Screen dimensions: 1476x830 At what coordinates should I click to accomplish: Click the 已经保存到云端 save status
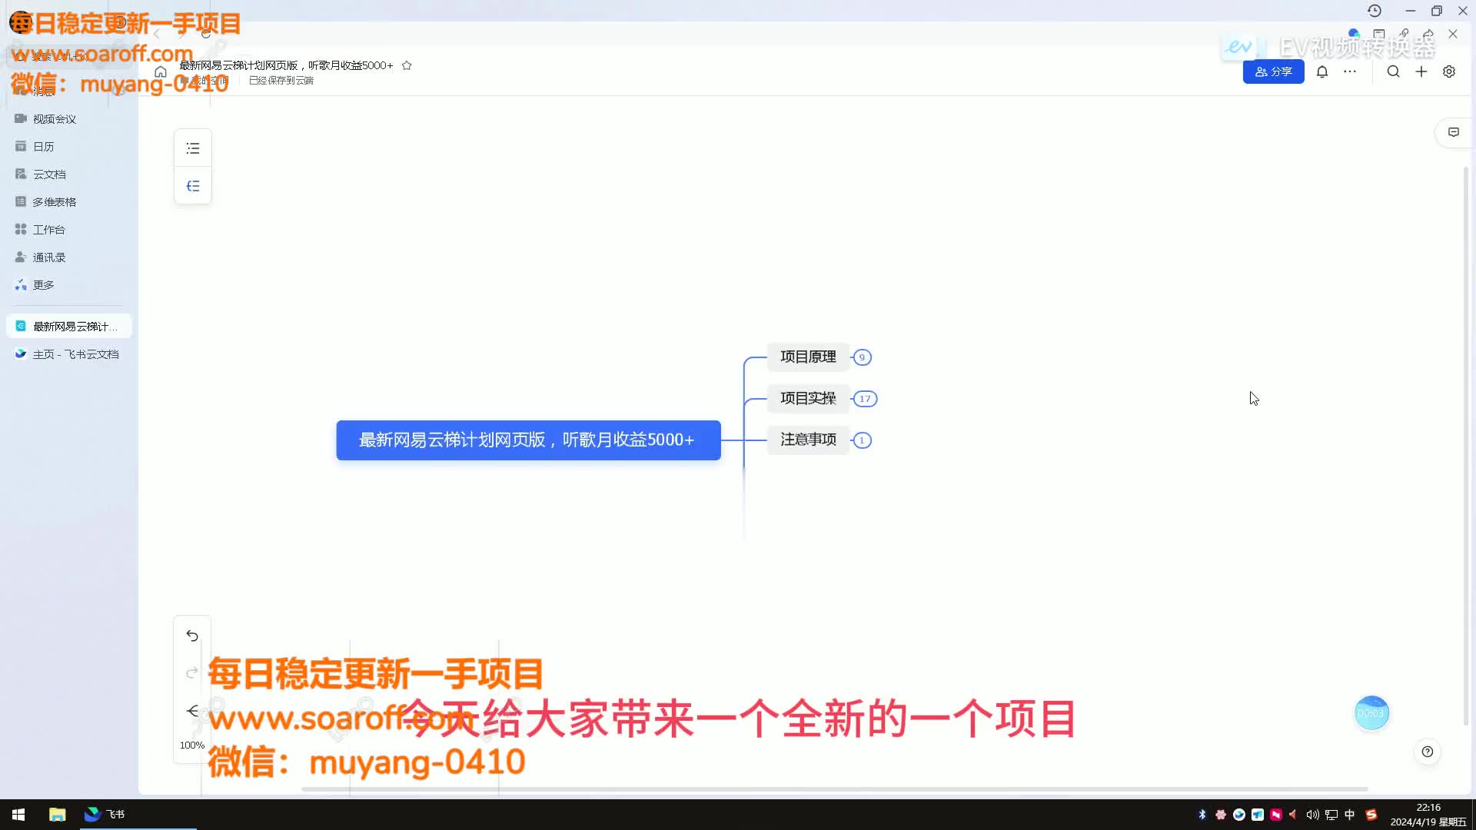281,81
